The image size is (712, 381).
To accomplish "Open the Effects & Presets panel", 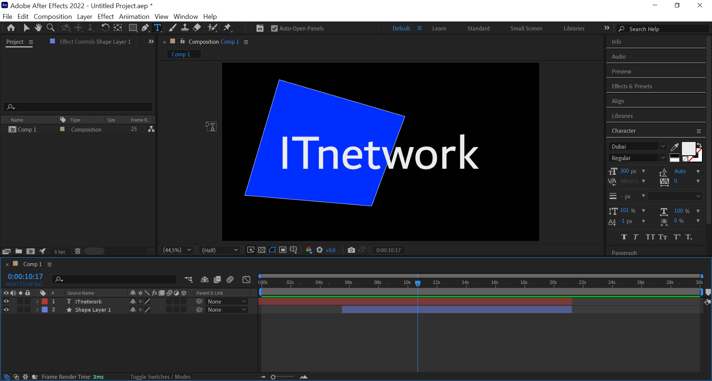I will point(632,86).
